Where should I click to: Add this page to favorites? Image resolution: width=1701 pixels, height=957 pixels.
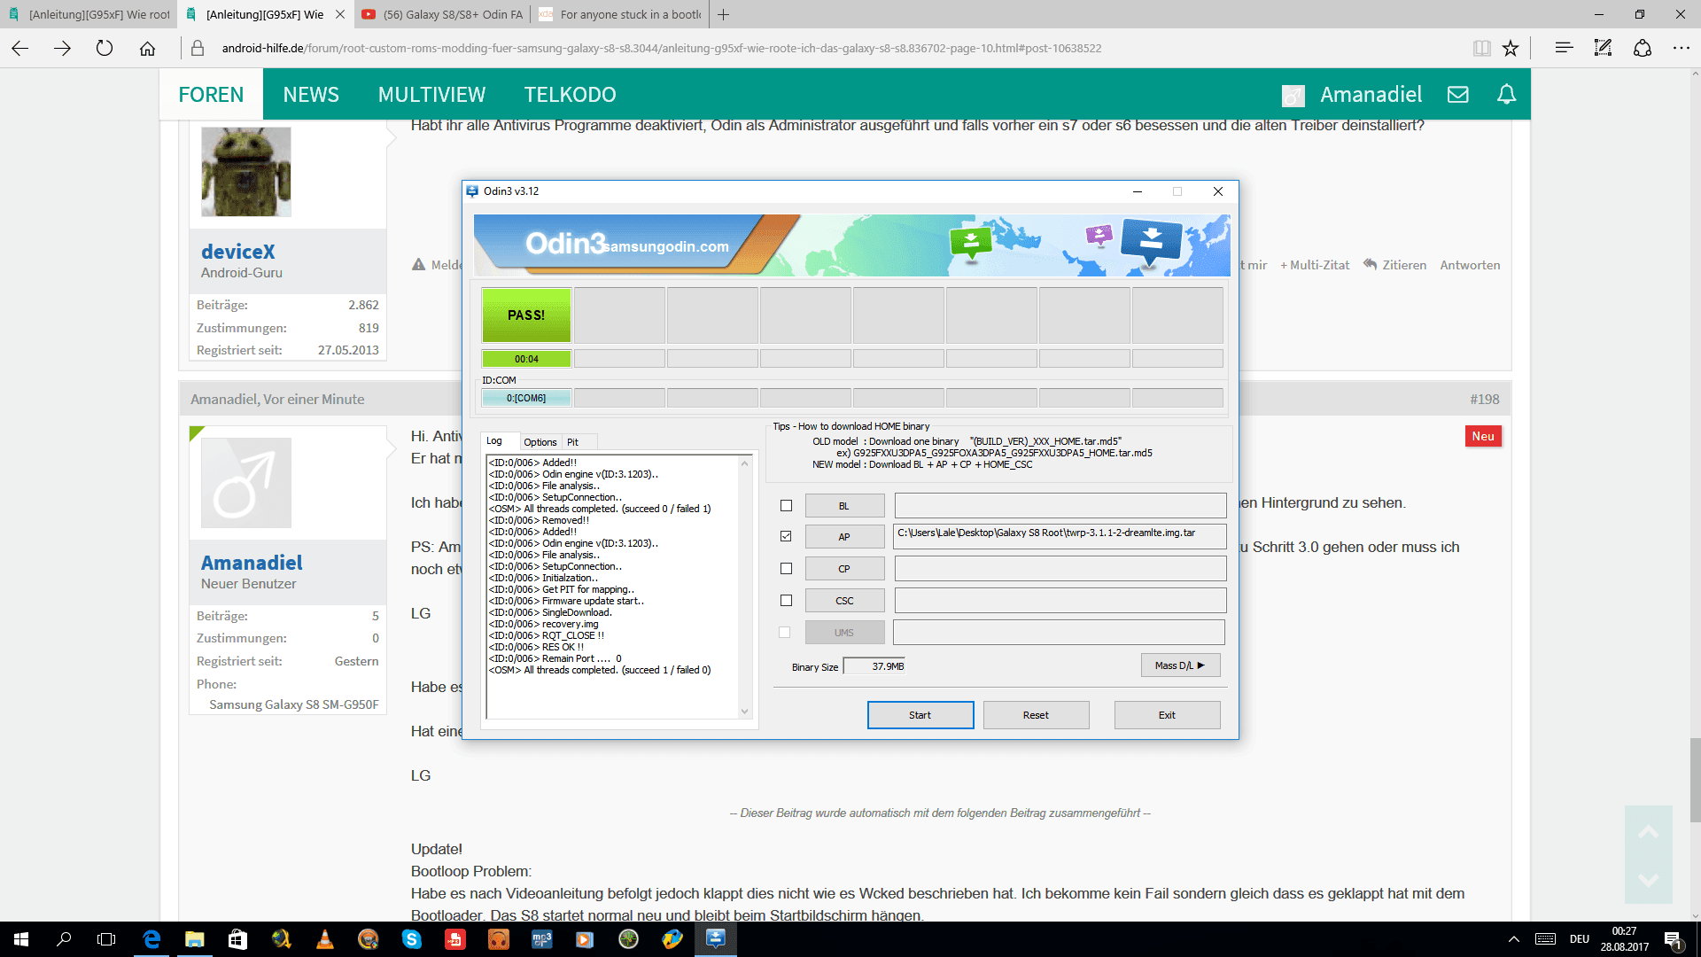point(1511,49)
